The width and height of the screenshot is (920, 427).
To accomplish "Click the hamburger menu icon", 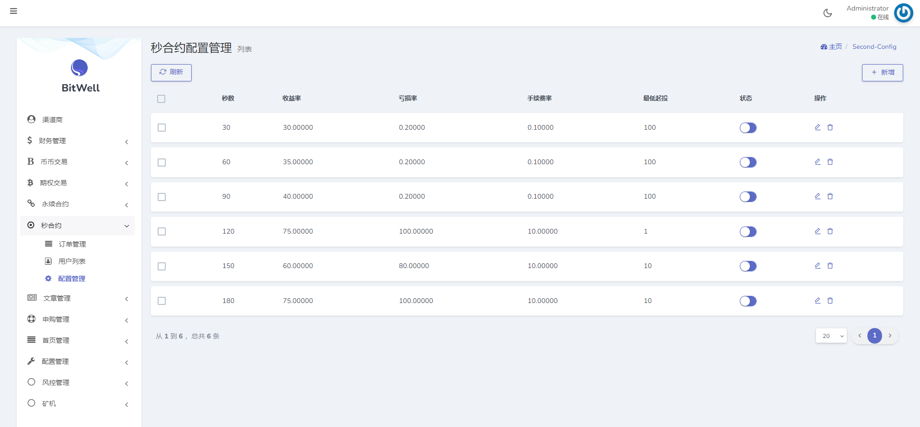I will 13,11.
